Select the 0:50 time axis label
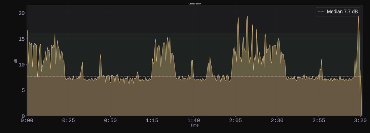 pyautogui.click(x=110, y=121)
